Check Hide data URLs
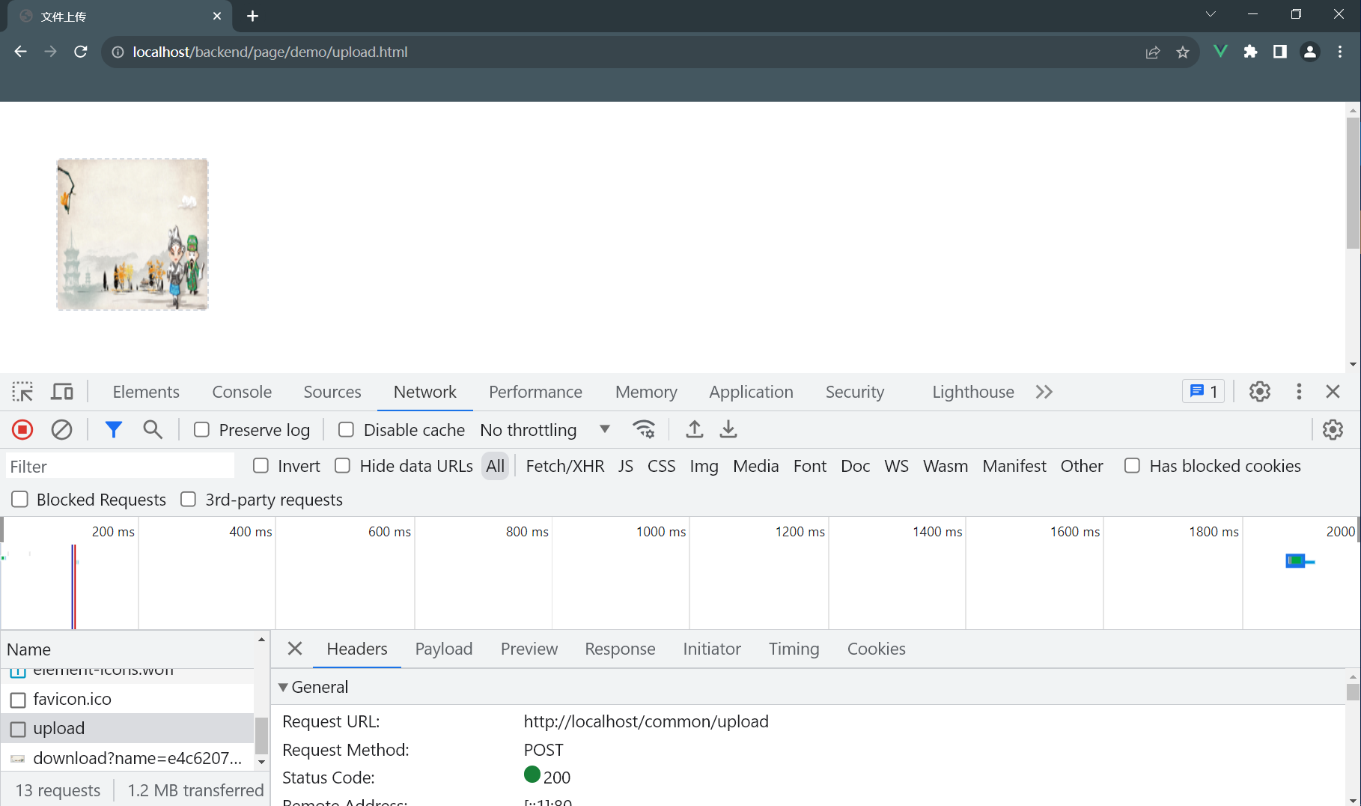 (x=342, y=465)
